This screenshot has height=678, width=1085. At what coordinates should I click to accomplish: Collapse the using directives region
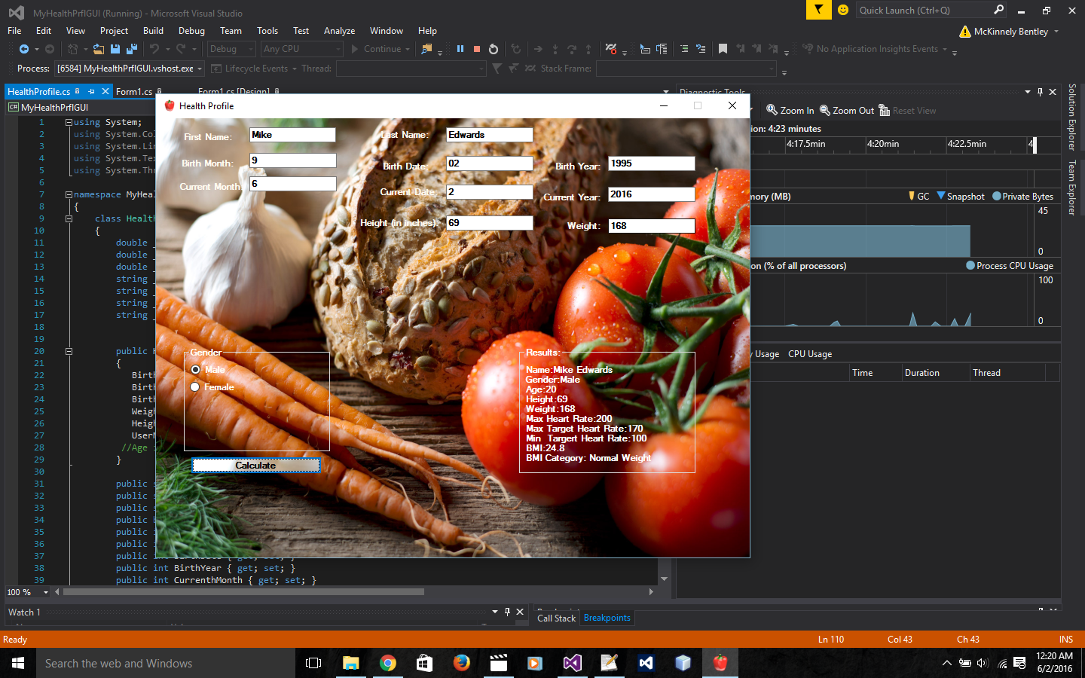pos(69,122)
